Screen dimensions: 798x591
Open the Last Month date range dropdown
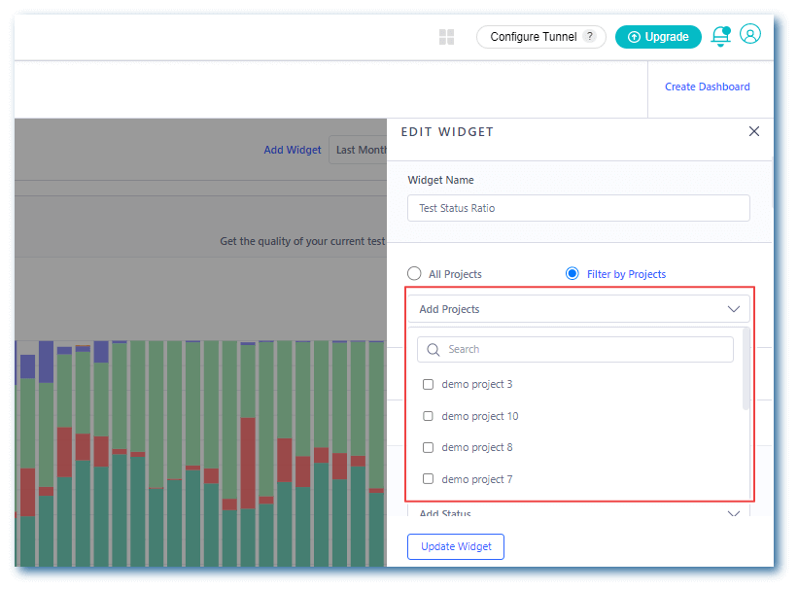tap(359, 150)
